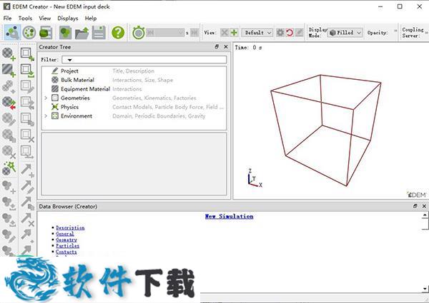
Task: Follow the Particles link in Data Browser
Action: (x=68, y=246)
